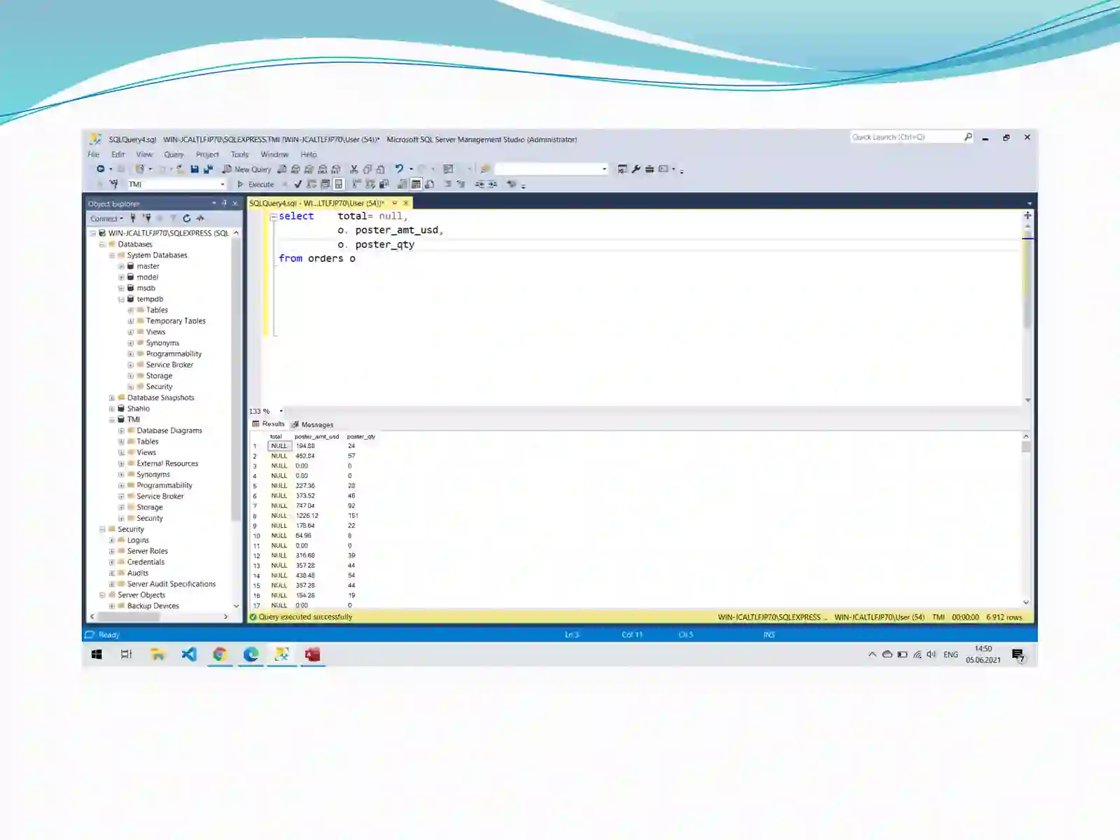Click the Save All icon
This screenshot has width=1120, height=840.
208,169
